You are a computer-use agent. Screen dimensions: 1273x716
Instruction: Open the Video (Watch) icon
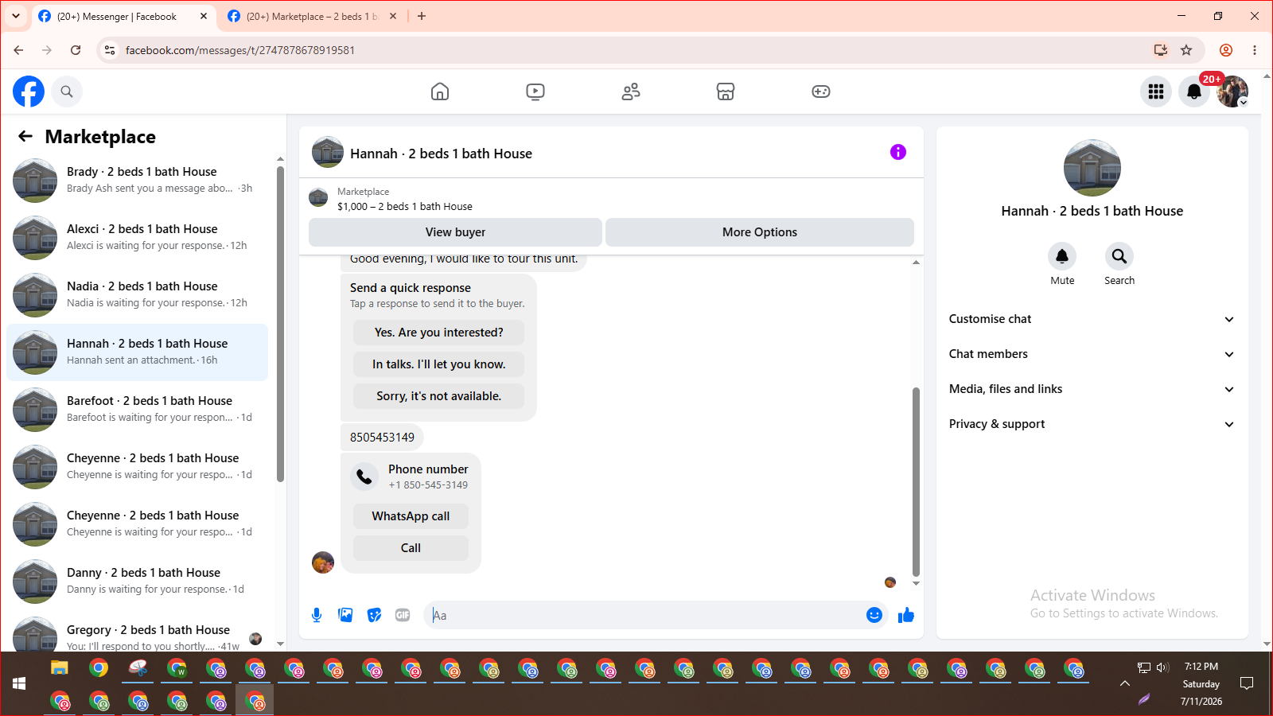point(535,91)
